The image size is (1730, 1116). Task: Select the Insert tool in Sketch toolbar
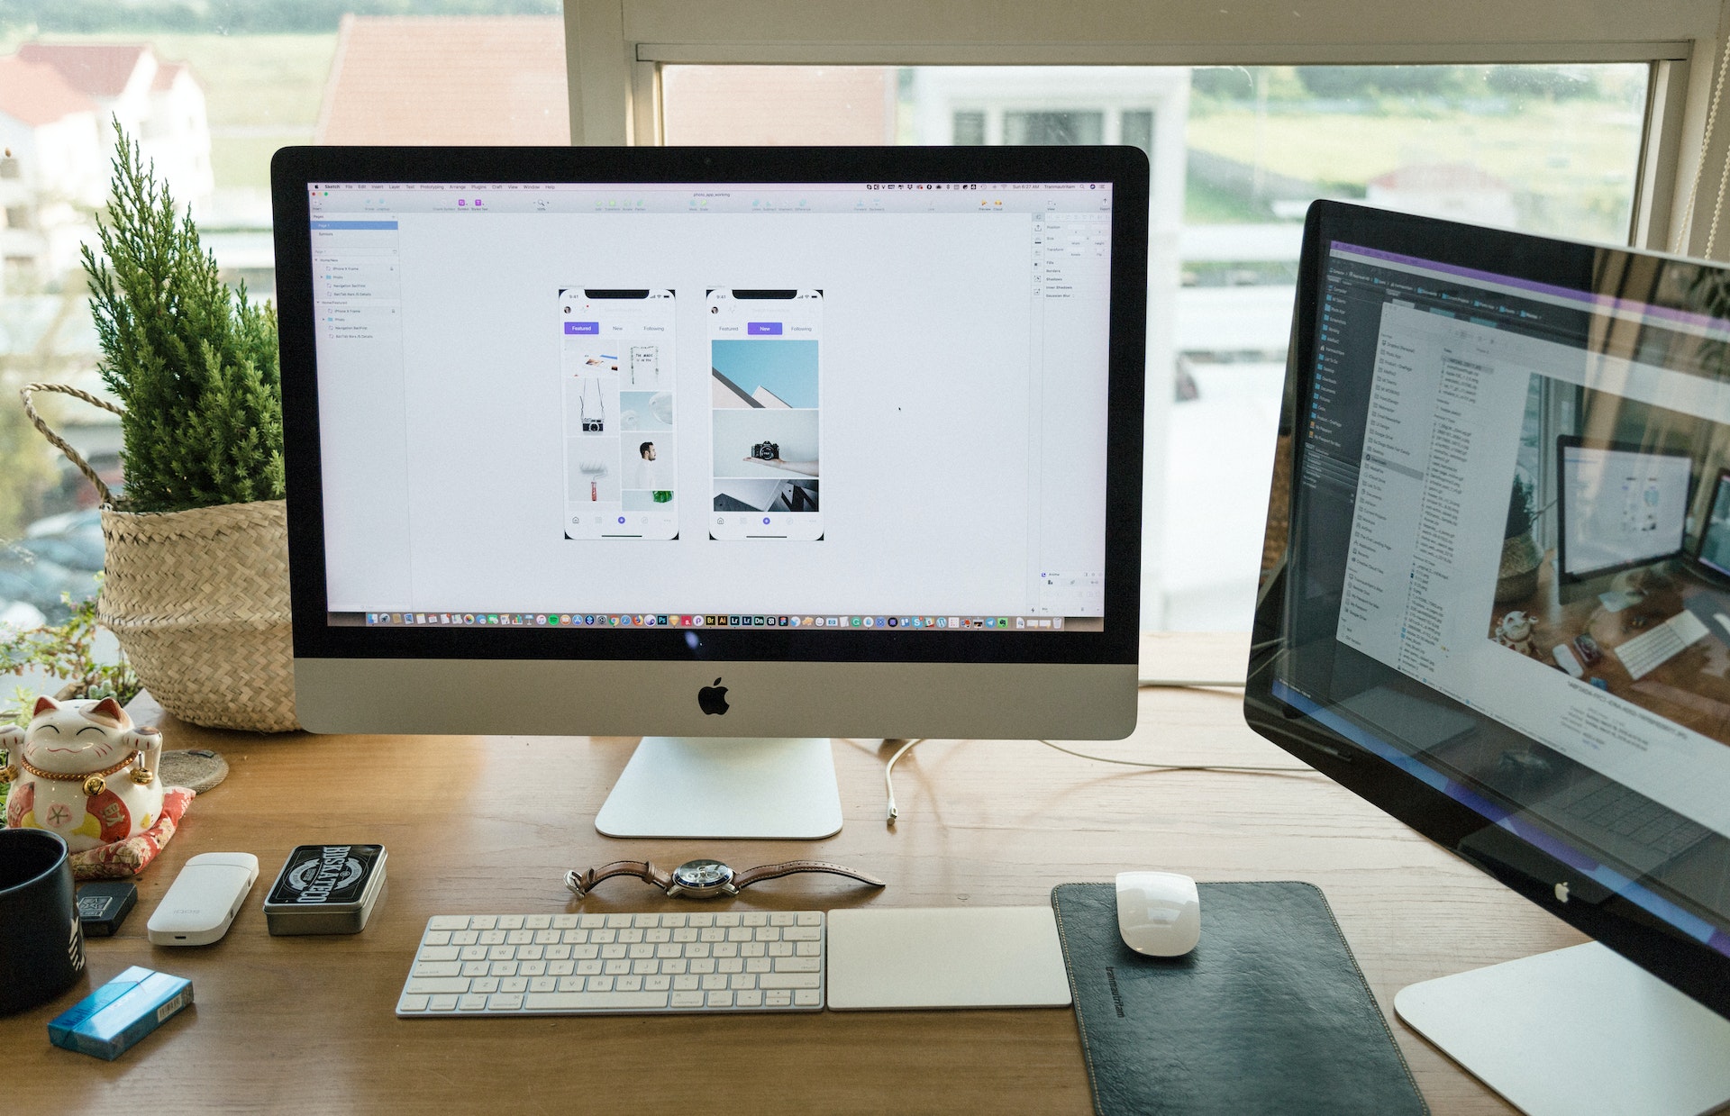(x=313, y=204)
